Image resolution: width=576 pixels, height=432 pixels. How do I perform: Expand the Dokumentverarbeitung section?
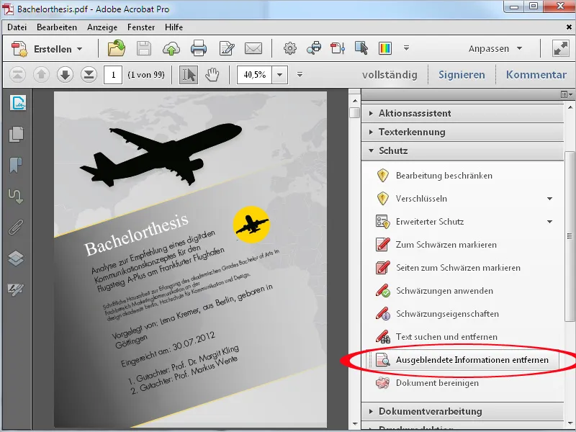(x=432, y=411)
